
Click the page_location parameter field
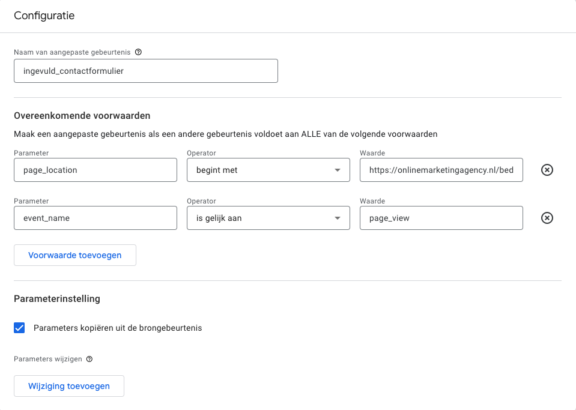point(95,170)
